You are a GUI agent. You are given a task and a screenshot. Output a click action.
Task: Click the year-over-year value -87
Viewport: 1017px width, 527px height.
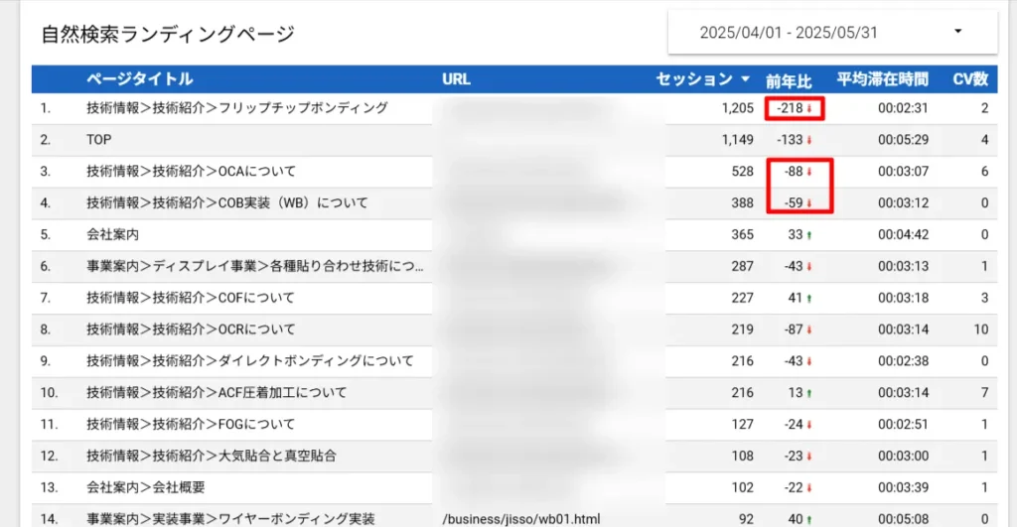click(794, 329)
